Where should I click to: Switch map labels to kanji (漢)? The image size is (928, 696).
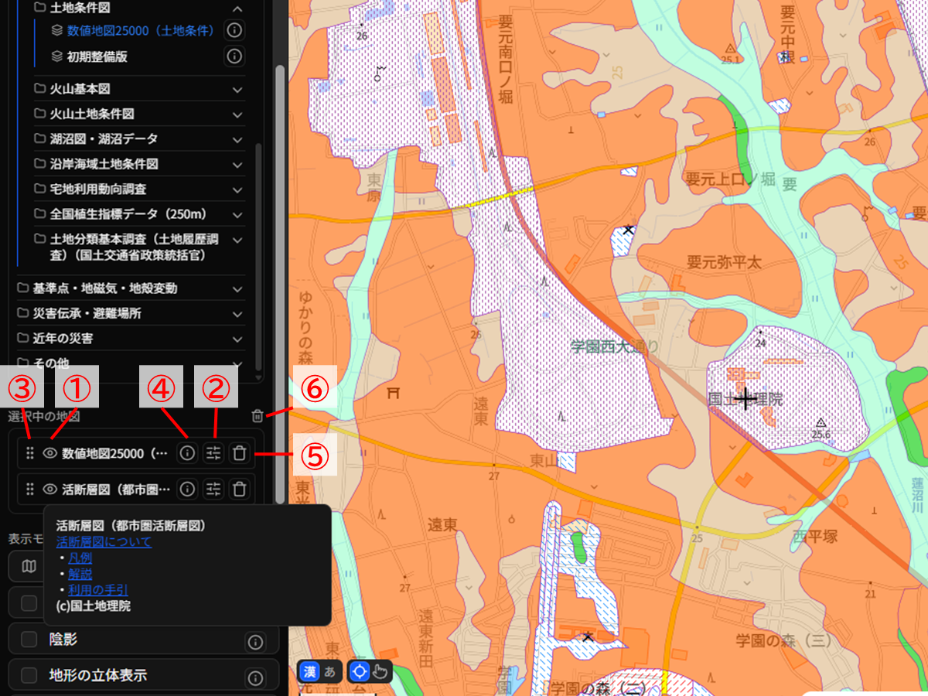pos(309,671)
